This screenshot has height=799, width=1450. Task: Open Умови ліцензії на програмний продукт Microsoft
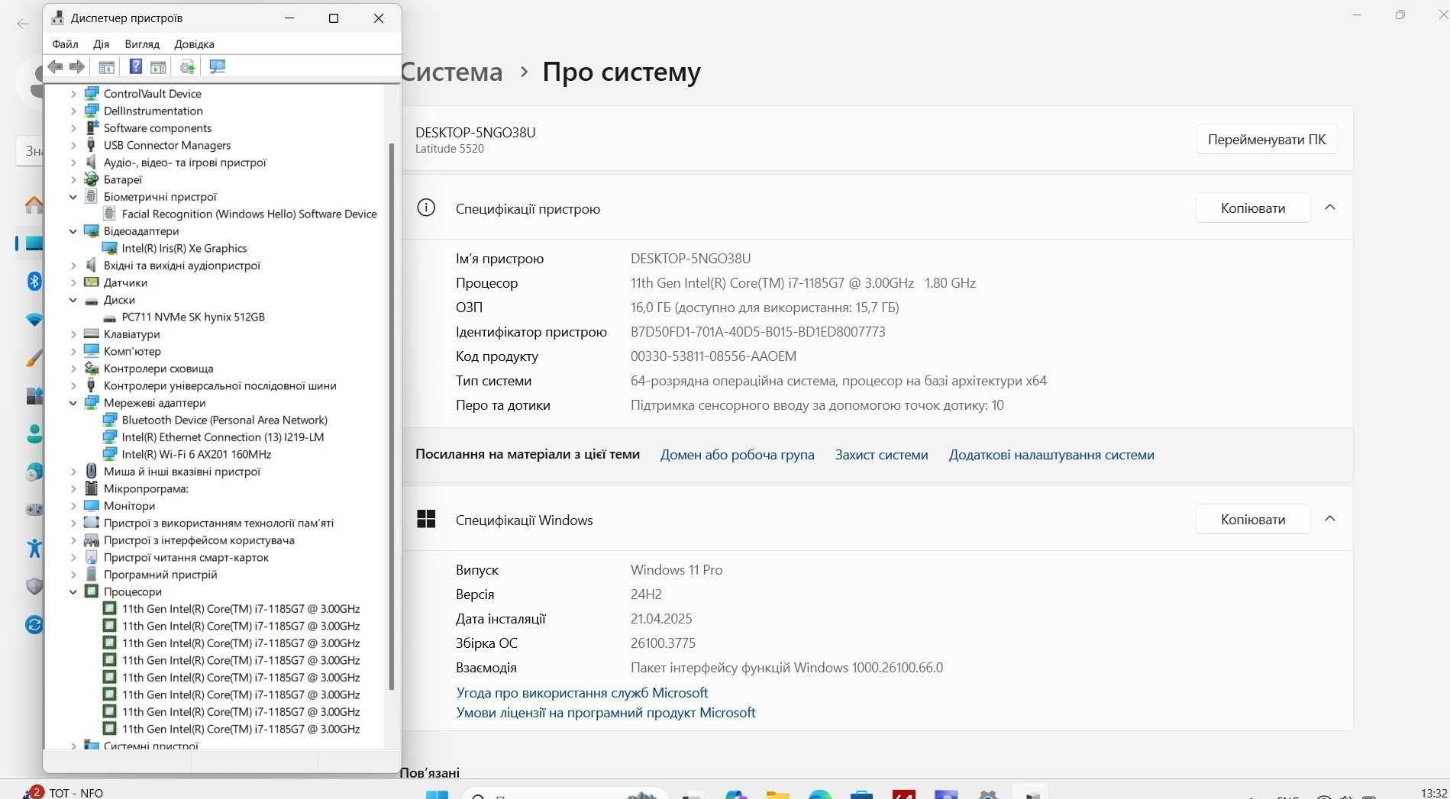(606, 713)
